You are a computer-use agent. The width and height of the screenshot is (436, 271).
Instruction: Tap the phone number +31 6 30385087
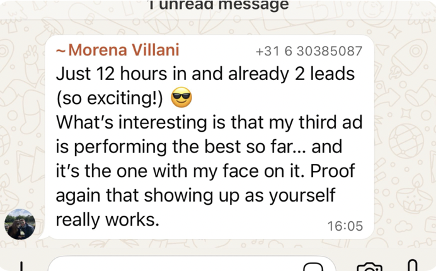click(x=309, y=52)
